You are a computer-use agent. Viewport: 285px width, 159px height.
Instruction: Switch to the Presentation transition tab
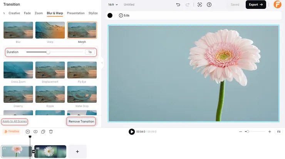[x=75, y=13]
